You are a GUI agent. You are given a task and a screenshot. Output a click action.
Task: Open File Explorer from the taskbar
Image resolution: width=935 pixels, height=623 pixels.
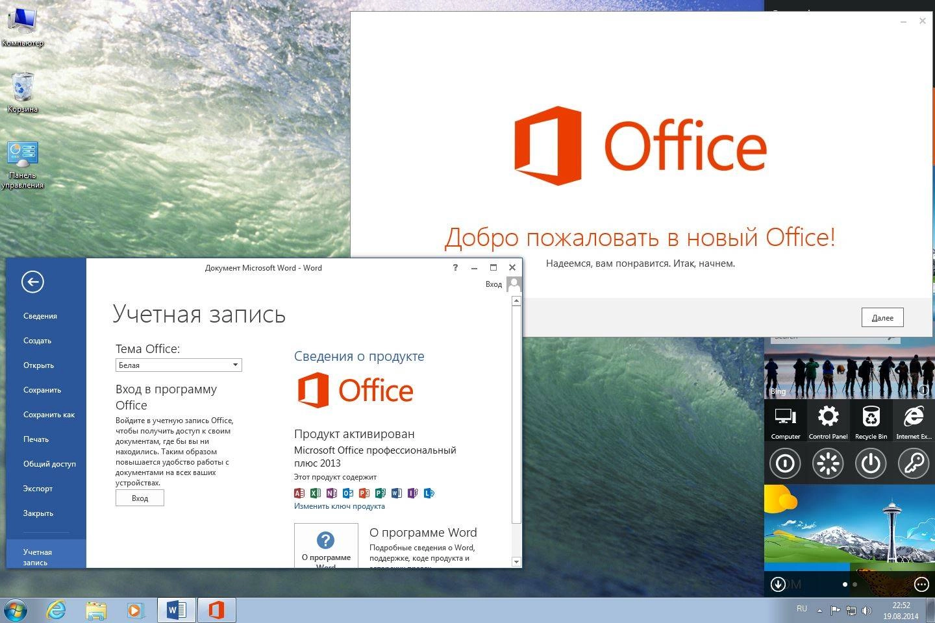pos(96,611)
